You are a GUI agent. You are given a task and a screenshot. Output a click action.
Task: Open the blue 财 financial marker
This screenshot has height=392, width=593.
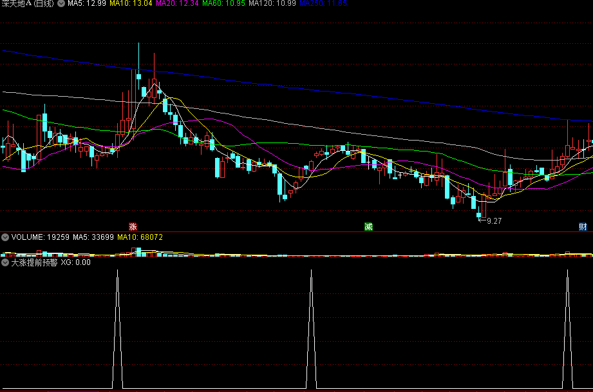(583, 227)
